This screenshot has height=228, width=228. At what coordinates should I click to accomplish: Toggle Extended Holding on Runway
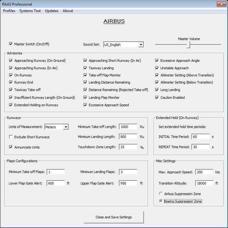click(11, 105)
